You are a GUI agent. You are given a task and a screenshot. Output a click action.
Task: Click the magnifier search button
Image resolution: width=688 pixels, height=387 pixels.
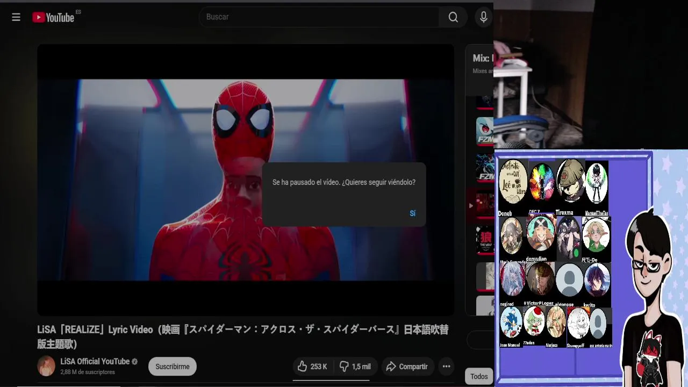point(453,17)
